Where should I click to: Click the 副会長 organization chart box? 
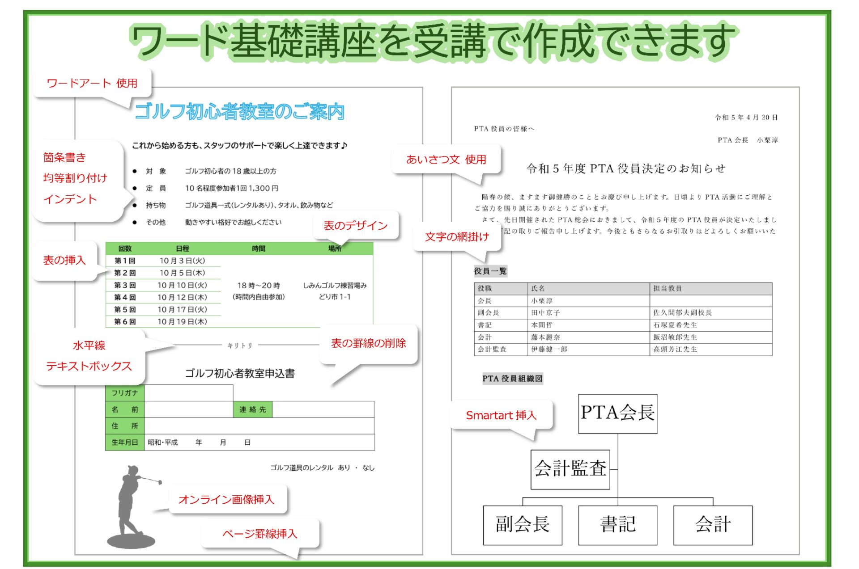[522, 525]
